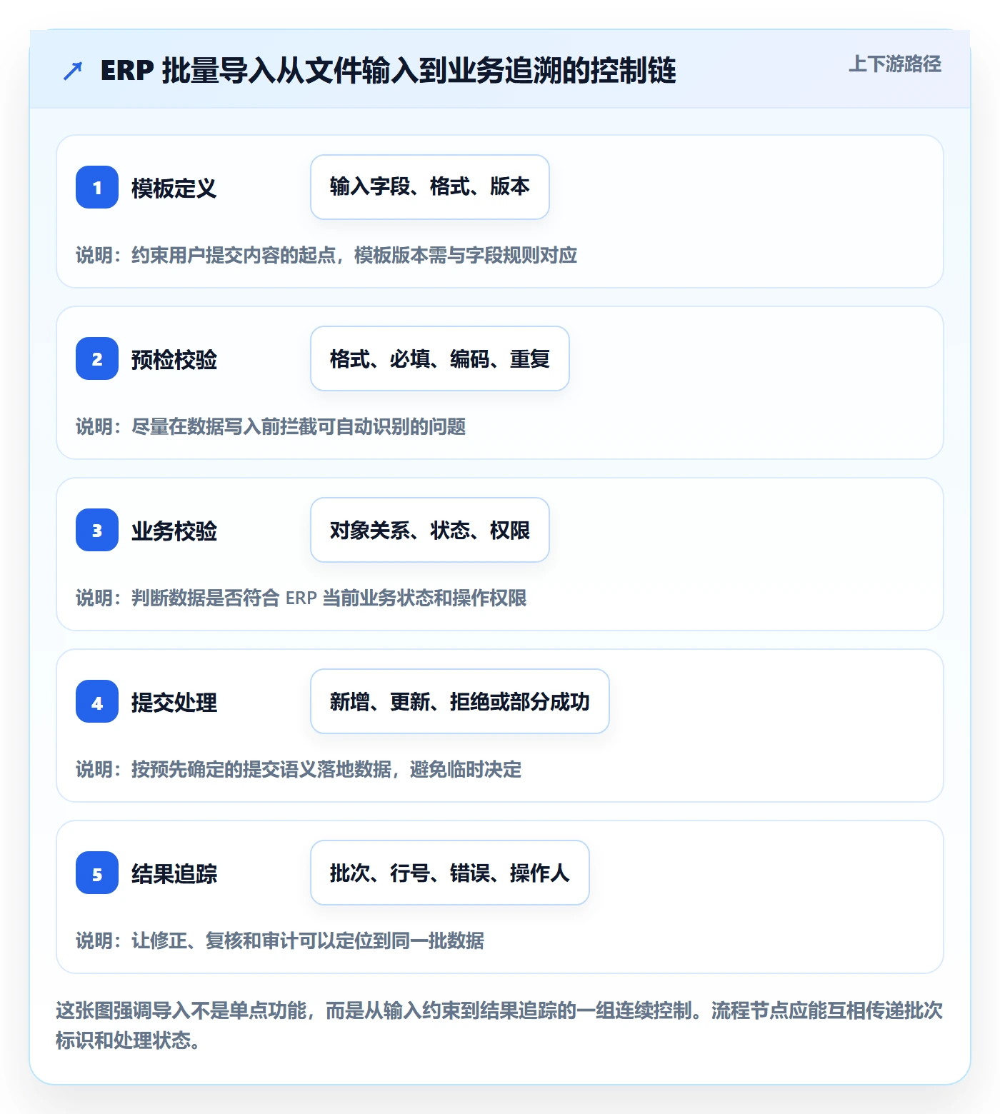Screen dimensions: 1000x1114
Task: Click the 批次、行号、错误、操作人 chip
Action: [x=450, y=873]
